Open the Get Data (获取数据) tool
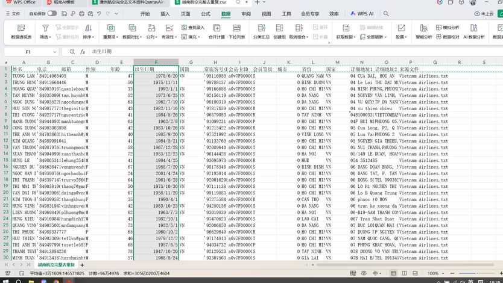Image resolution: width=503 pixels, height=283 pixels. [x=346, y=32]
